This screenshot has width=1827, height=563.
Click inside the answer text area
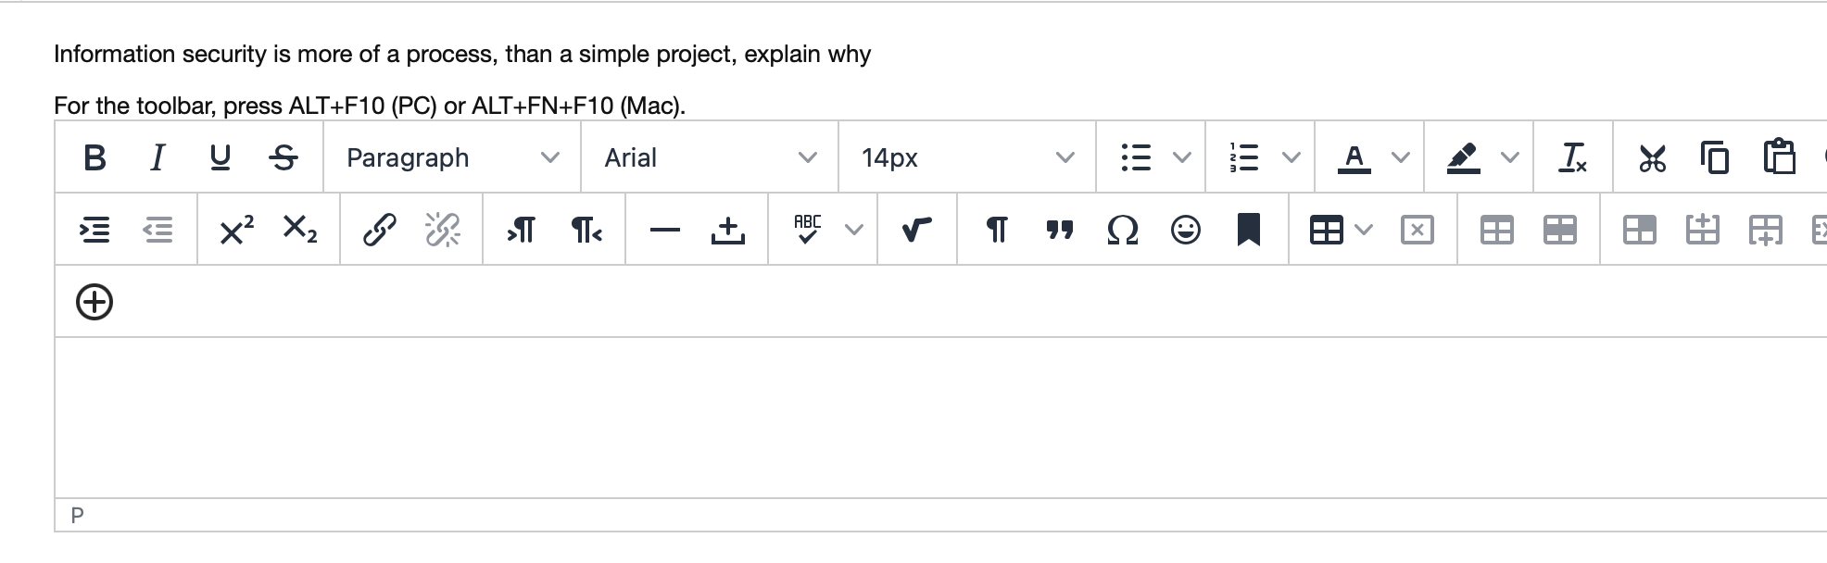click(940, 418)
